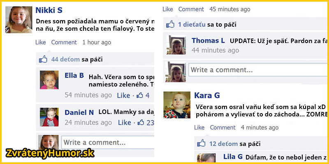The image size is (329, 164).
Task: Open Thomas L's comment avatar
Action: (x=176, y=45)
